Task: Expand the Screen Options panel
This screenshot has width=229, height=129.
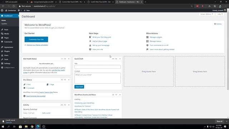Action: pyautogui.click(x=206, y=14)
